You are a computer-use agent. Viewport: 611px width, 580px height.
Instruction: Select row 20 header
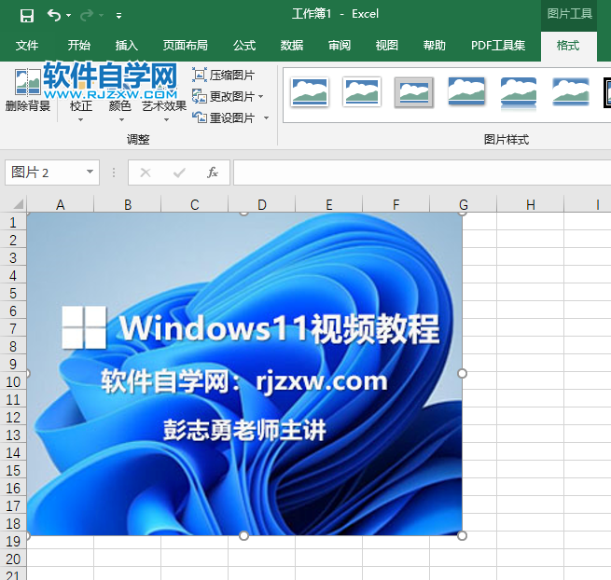tap(13, 559)
